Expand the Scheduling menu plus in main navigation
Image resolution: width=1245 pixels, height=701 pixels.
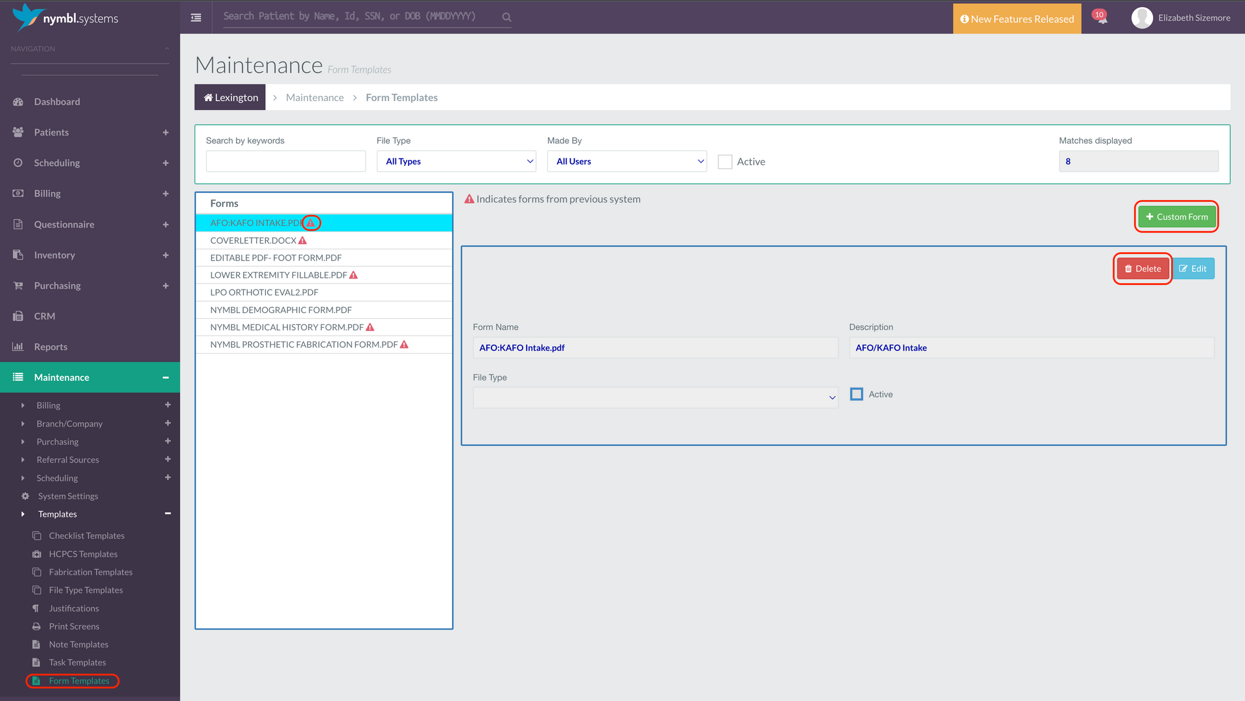(x=166, y=163)
